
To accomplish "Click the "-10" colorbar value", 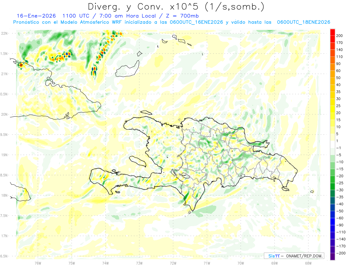I will [340, 162].
